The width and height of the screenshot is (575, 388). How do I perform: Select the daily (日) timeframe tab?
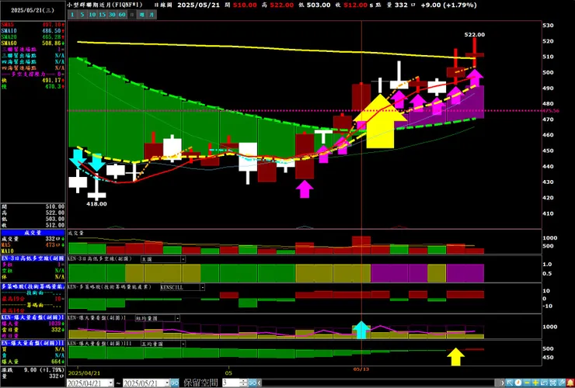(132, 15)
